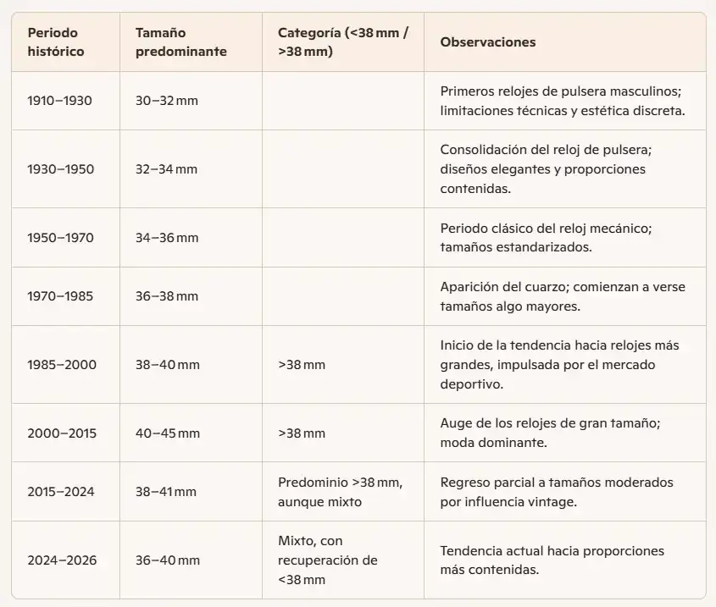Click the "Predominio >38 mm, aunque mixto" cell
Screen dimensions: 716x607
point(340,492)
